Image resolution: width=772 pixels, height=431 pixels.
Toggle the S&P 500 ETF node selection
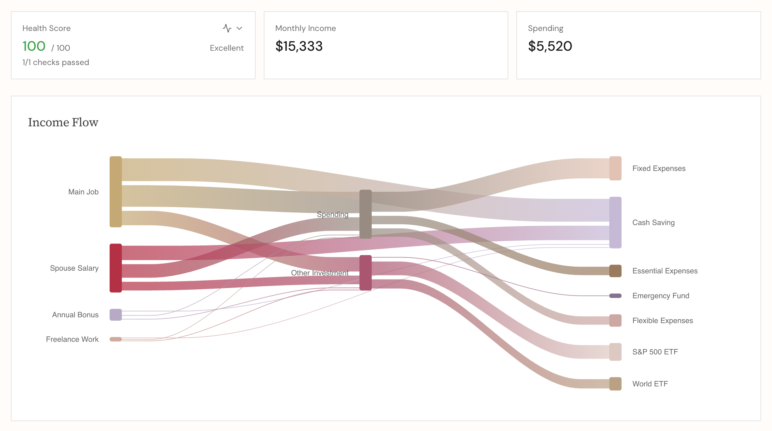tap(615, 352)
